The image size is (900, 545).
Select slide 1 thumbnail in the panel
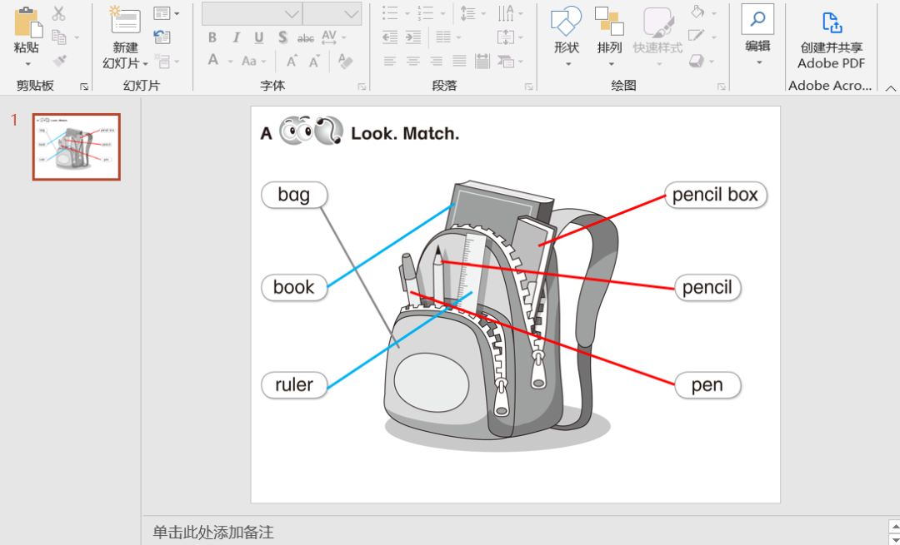[77, 146]
